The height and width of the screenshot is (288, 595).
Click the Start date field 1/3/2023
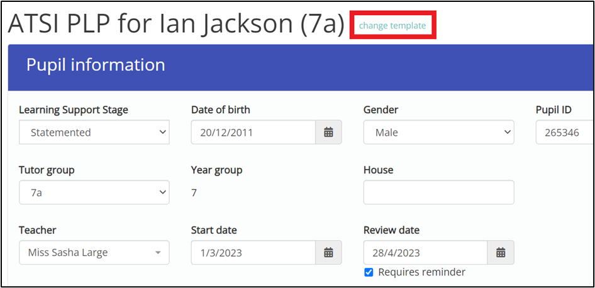(253, 252)
